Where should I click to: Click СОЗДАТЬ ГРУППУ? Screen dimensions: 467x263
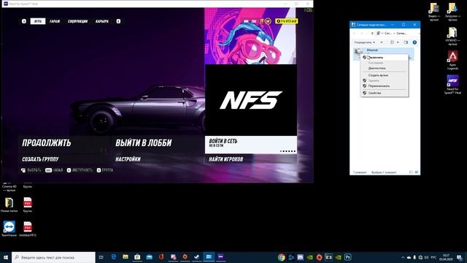[40, 159]
